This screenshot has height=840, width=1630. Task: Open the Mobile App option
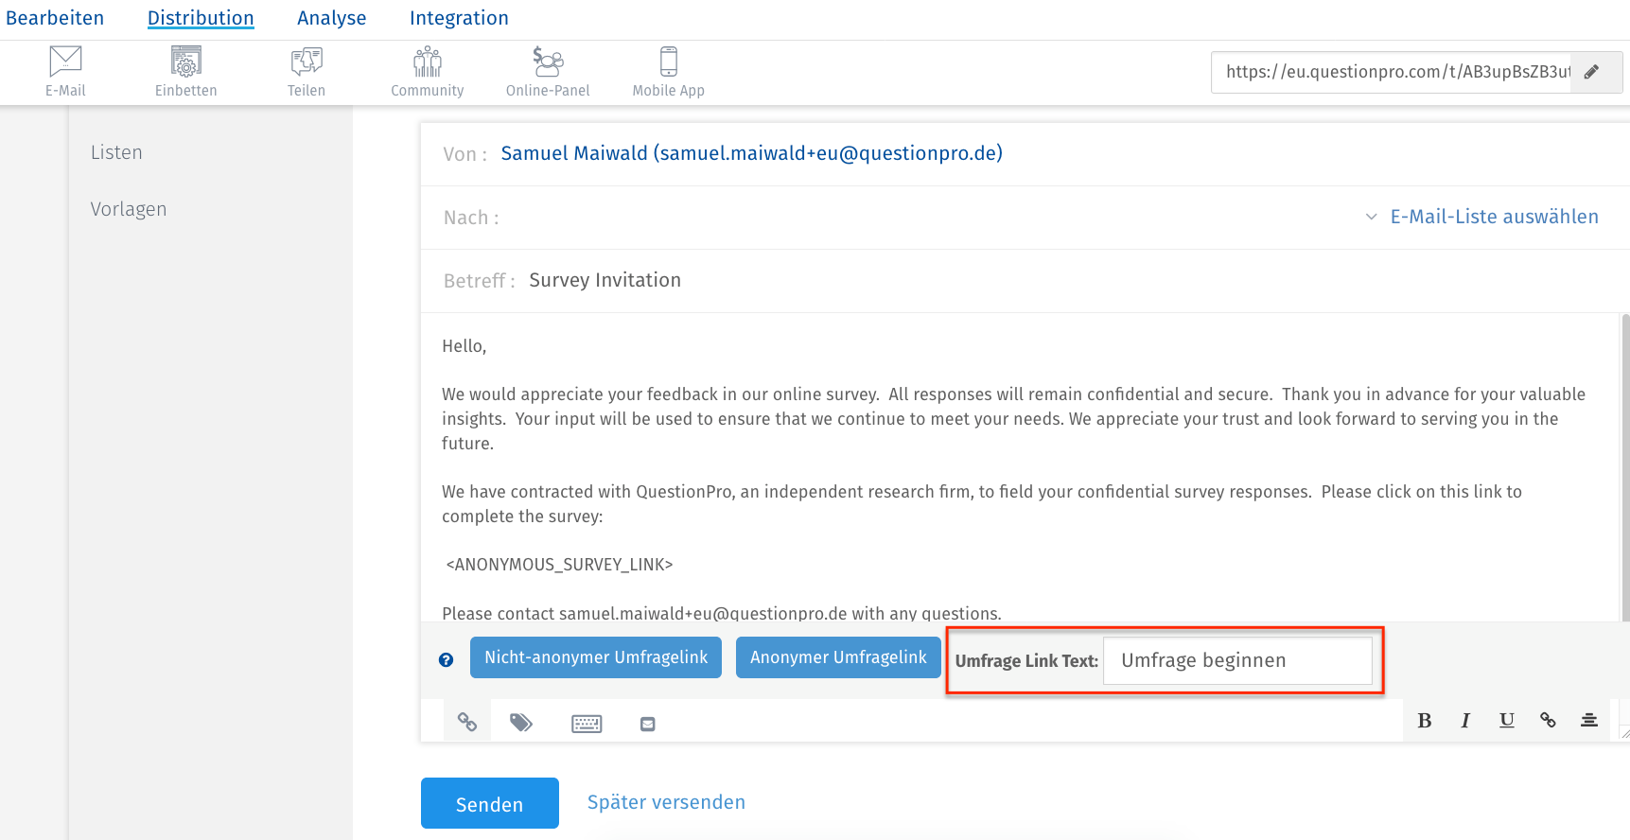tap(669, 71)
